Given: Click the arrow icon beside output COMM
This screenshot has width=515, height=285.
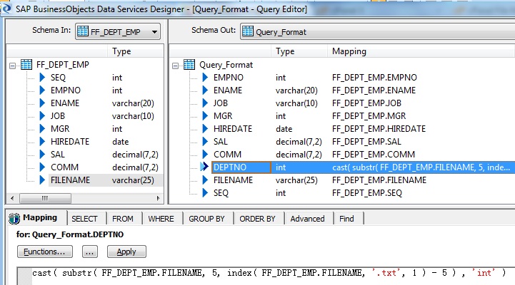Looking at the screenshot, I should click(x=205, y=154).
